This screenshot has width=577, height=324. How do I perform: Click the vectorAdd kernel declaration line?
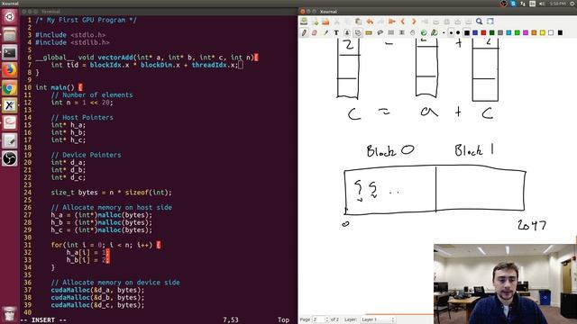[x=147, y=58]
